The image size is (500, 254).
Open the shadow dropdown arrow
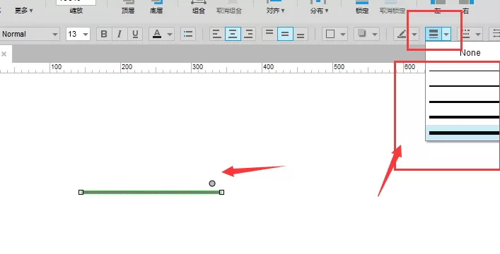(375, 34)
